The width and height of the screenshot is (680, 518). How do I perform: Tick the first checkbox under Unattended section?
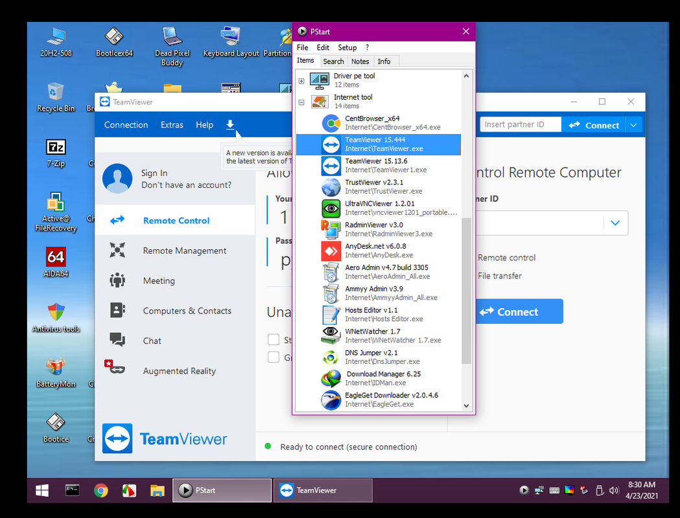point(273,339)
